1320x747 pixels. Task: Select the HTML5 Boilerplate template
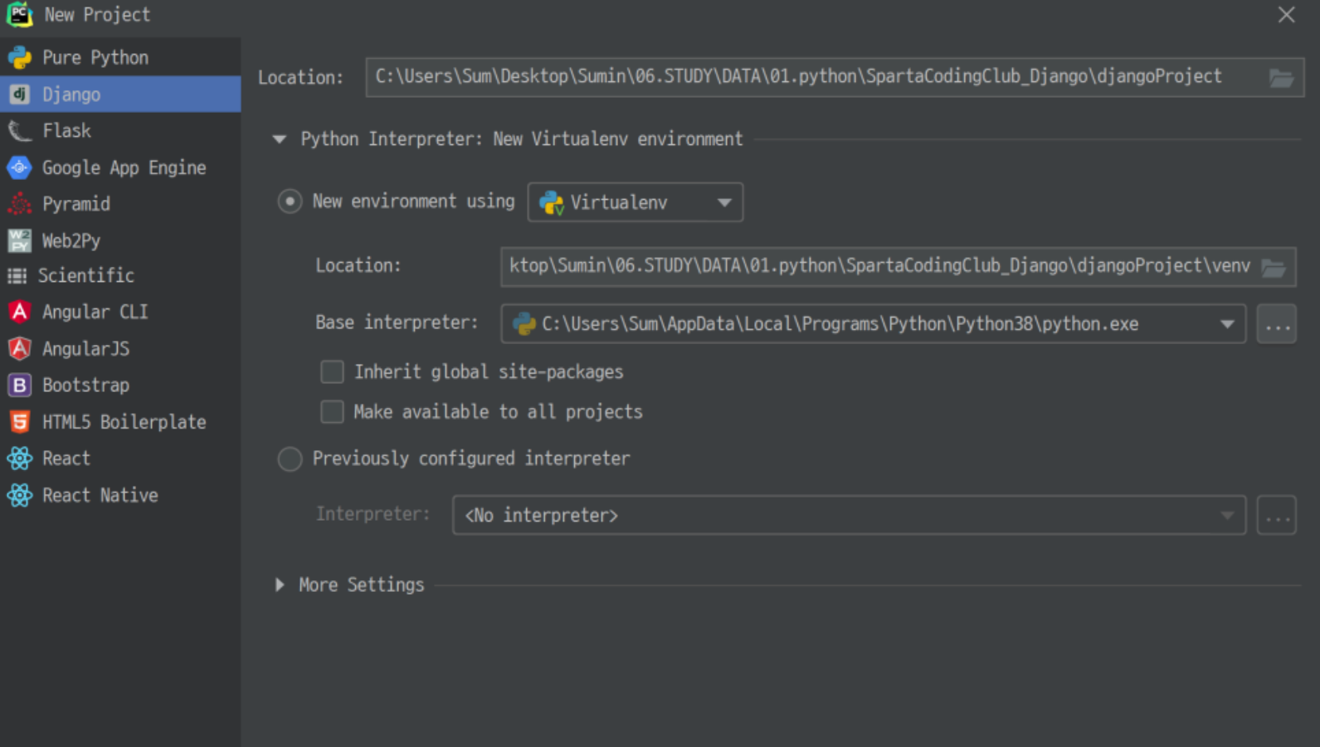pyautogui.click(x=120, y=422)
